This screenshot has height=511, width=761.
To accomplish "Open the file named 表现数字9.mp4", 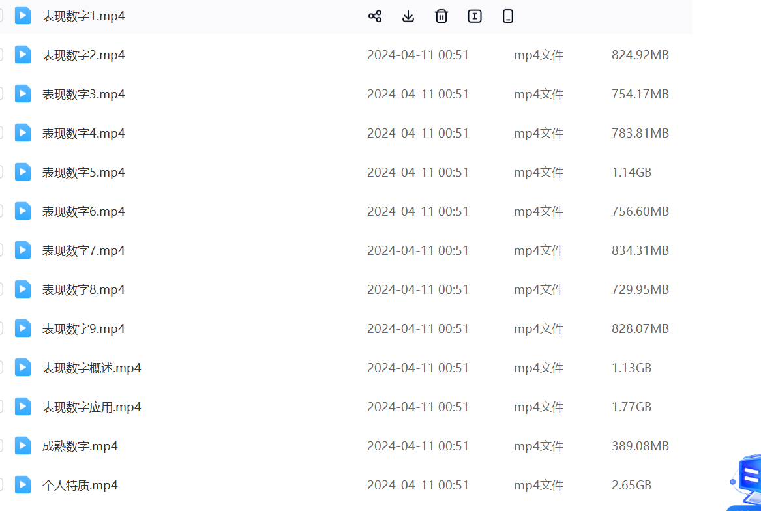I will point(83,329).
